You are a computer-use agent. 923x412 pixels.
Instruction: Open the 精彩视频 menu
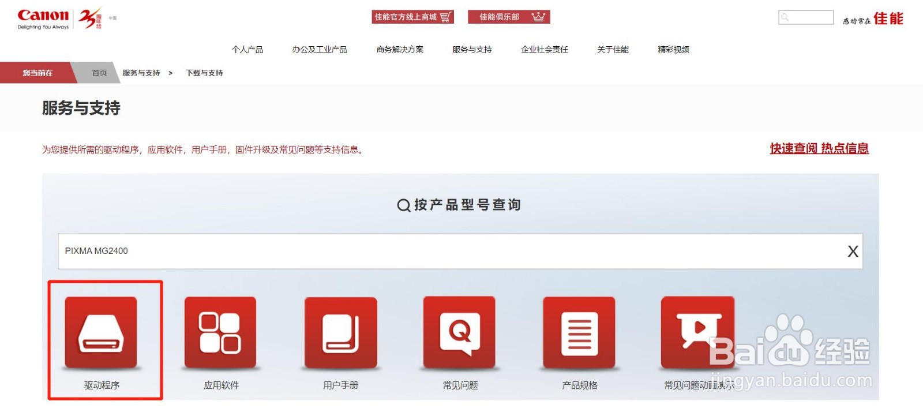[x=673, y=50]
